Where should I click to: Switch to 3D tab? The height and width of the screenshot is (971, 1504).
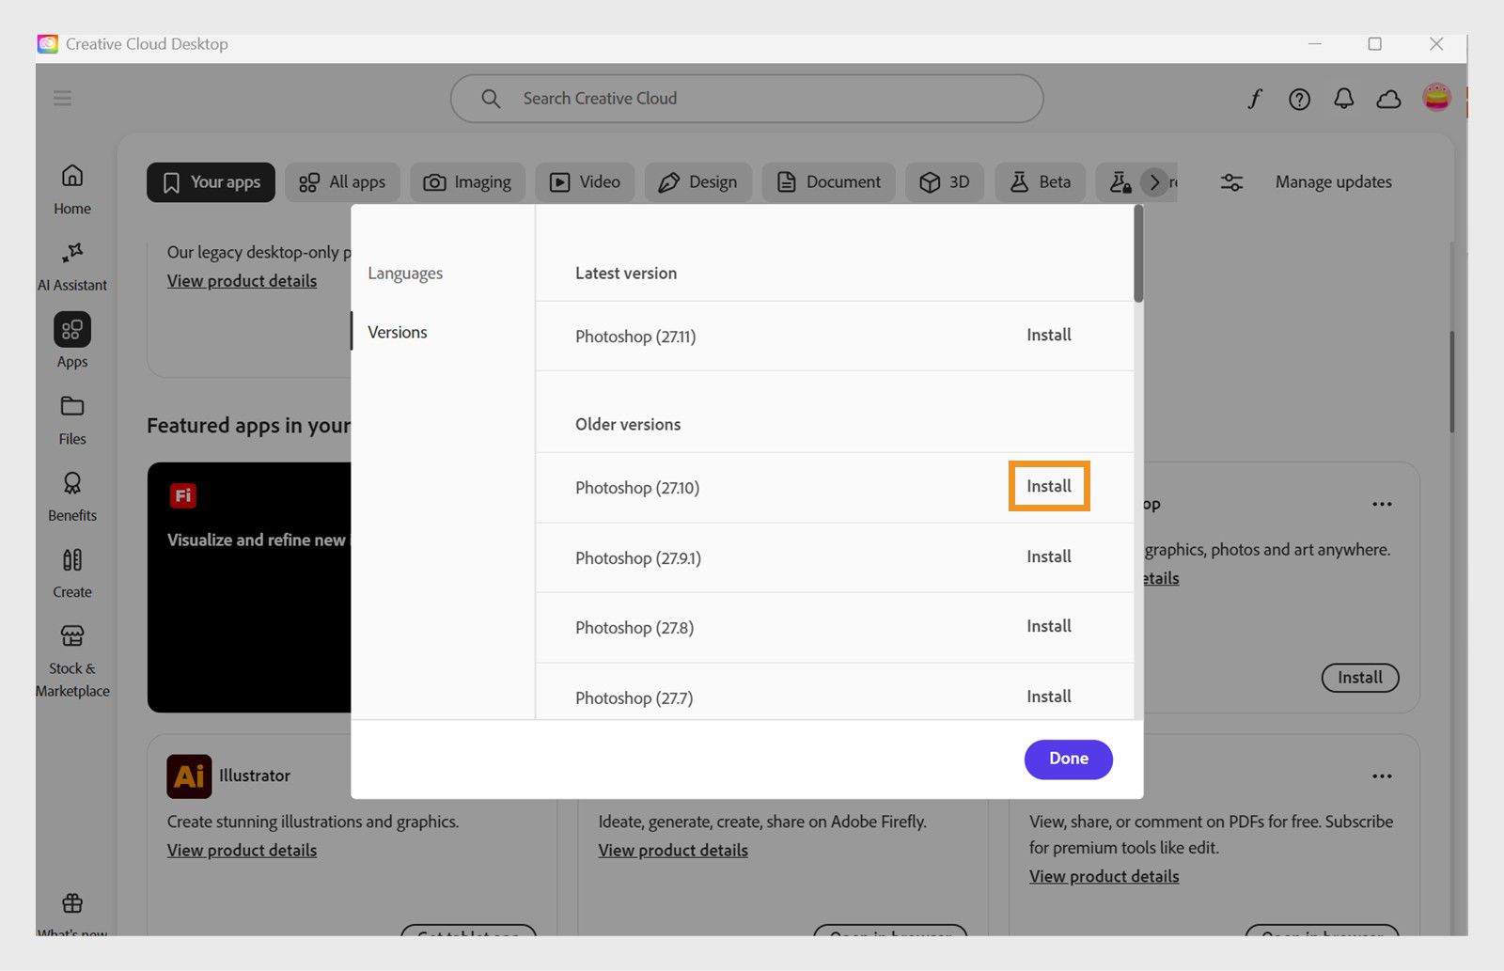click(x=945, y=182)
